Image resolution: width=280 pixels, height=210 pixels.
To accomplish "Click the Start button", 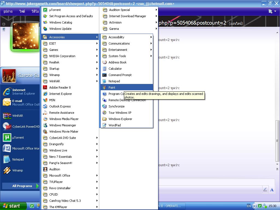I will 13,206.
